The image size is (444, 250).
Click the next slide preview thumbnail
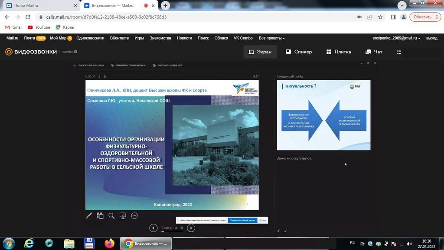[323, 115]
